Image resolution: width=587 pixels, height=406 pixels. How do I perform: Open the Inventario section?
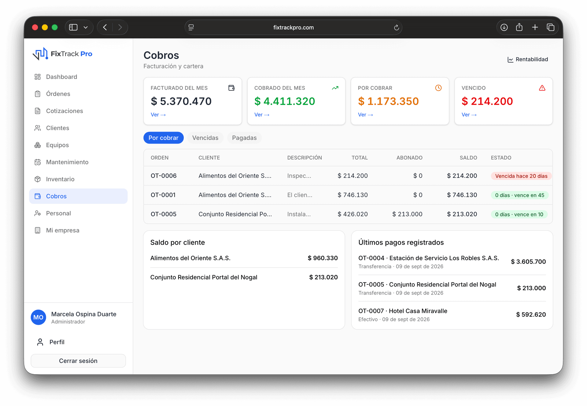point(78,179)
